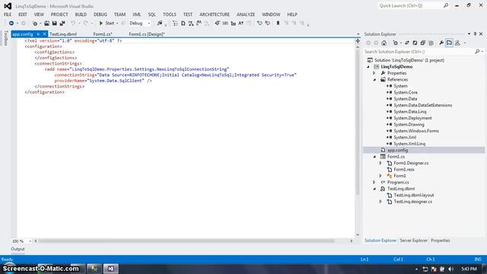Click the Open File toolbar icon
This screenshot has width=487, height=274.
tap(46, 24)
